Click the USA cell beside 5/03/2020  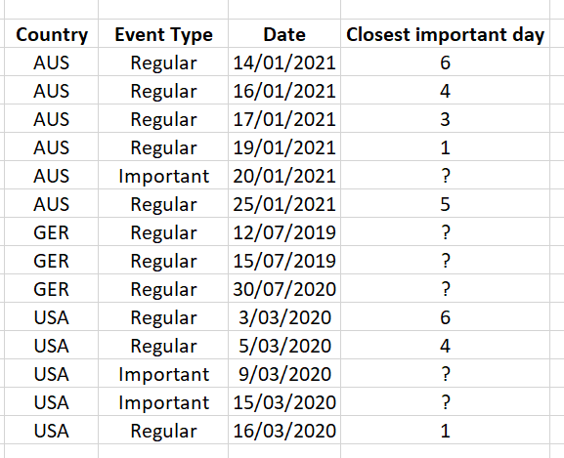tap(52, 346)
